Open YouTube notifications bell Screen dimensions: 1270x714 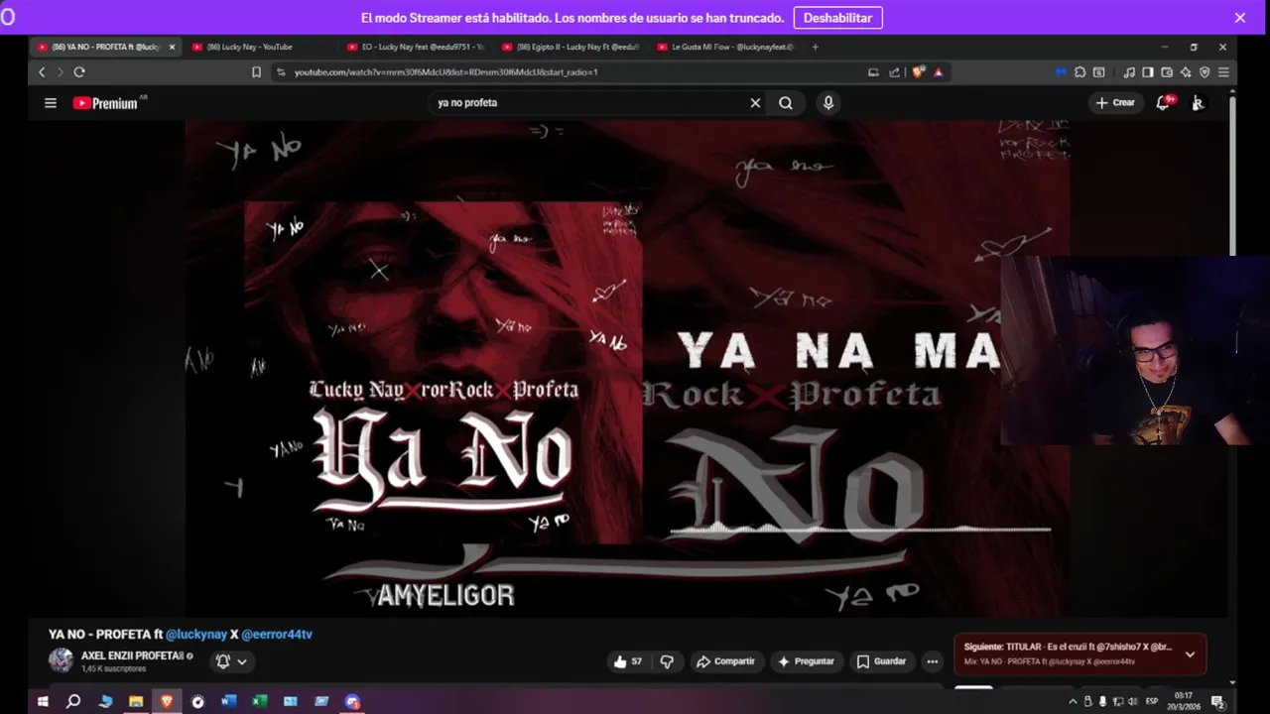pos(1164,102)
